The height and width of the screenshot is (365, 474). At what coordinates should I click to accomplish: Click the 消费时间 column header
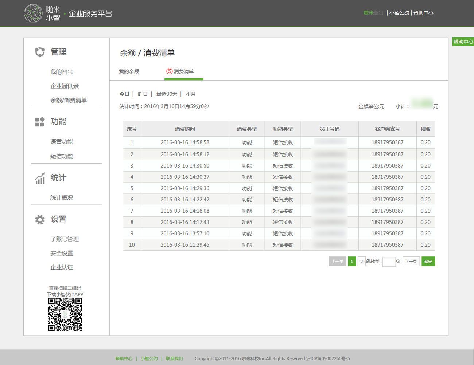coord(185,129)
